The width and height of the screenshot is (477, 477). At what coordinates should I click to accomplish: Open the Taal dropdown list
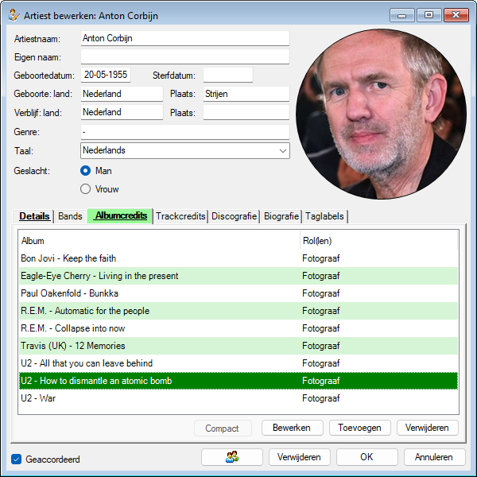click(282, 150)
